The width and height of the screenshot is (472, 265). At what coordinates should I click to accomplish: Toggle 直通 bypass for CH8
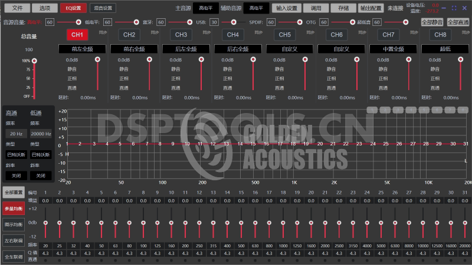pos(435,88)
